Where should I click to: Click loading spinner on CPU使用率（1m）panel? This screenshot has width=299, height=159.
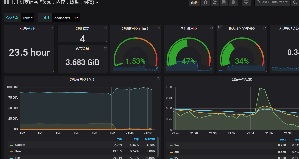point(158,28)
